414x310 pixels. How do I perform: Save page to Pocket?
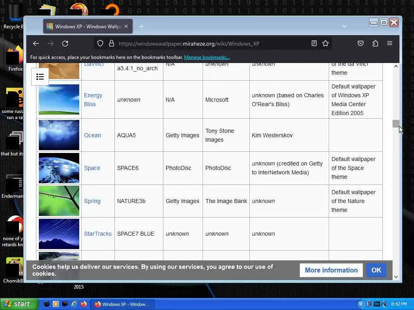tap(360, 43)
